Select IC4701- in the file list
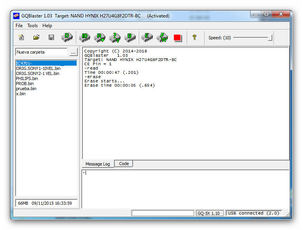Viewport: 303px width, 230px height. point(46,63)
